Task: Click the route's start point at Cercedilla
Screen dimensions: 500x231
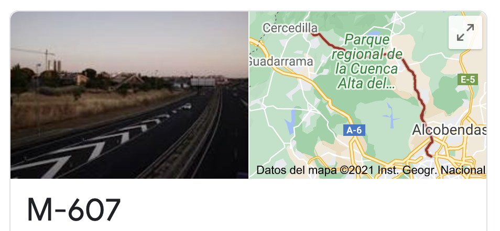Action: coord(314,34)
